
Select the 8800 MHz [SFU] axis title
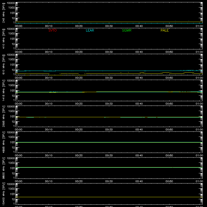(3, 168)
